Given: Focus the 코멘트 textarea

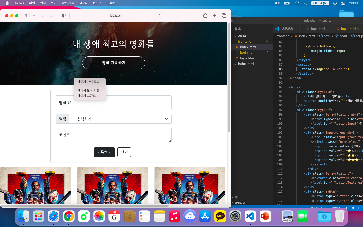Looking at the screenshot, I should click(114, 135).
